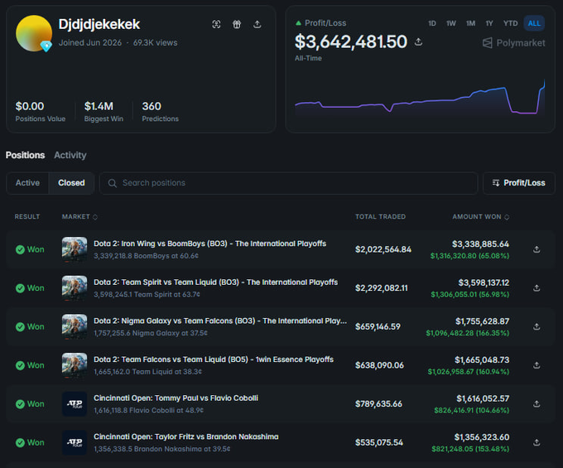The image size is (563, 468).
Task: Share the $3,642,481.50 profit/loss figure
Action: pos(418,41)
